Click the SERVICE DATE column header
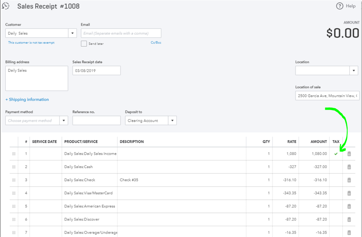 pyautogui.click(x=44, y=141)
